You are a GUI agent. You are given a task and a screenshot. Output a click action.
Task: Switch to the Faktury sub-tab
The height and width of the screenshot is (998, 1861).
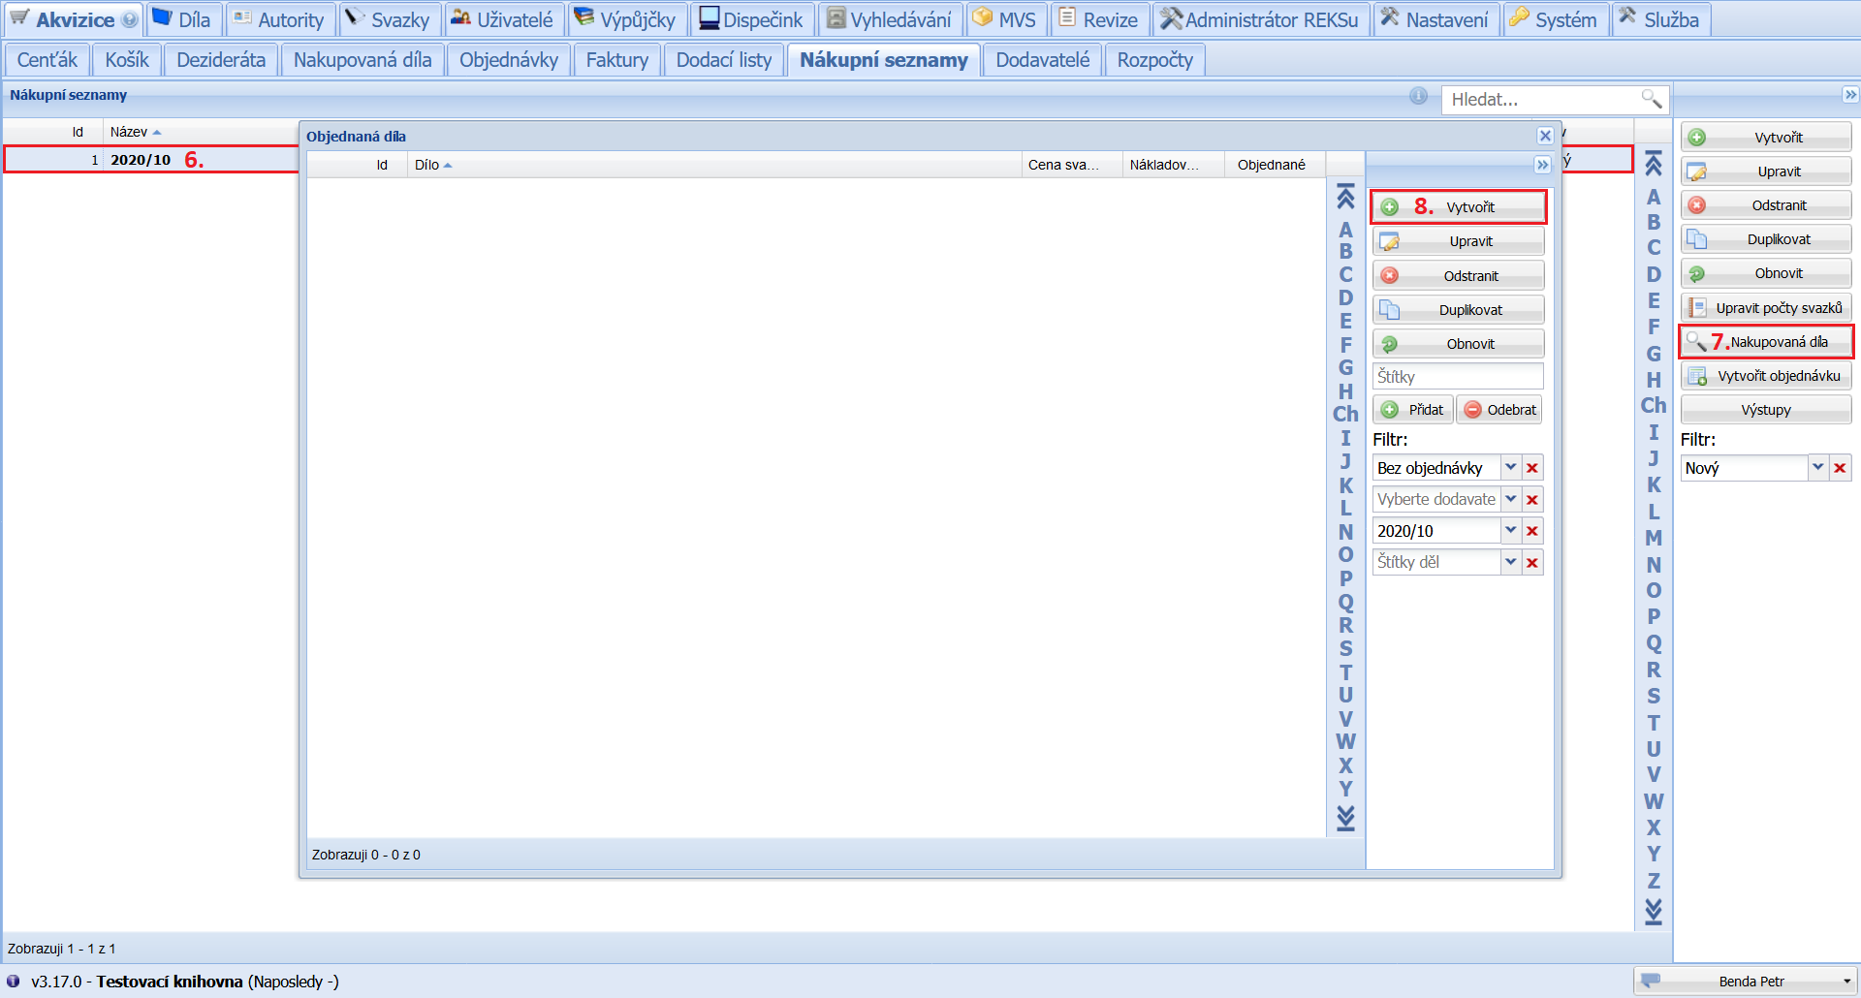[616, 60]
